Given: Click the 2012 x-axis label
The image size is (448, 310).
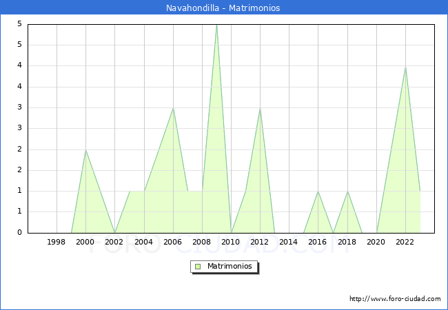Looking at the screenshot, I should click(x=259, y=242).
